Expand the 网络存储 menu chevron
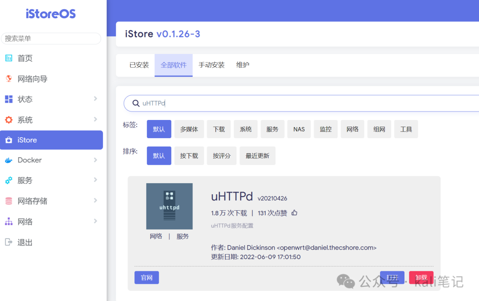 [x=96, y=201]
